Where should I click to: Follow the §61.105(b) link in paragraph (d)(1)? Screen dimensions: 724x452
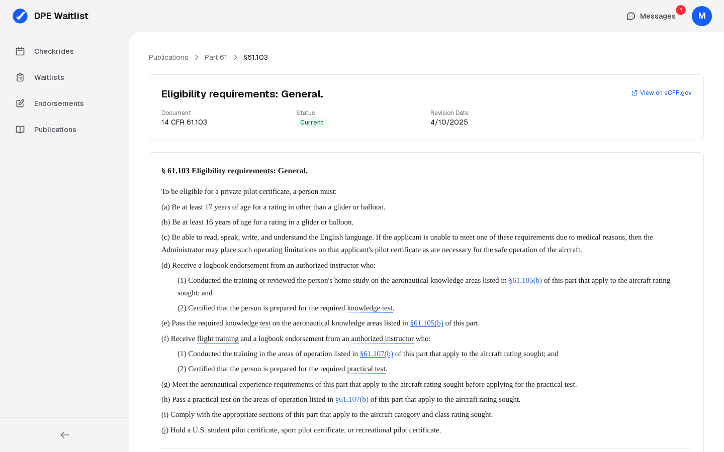[x=525, y=280]
